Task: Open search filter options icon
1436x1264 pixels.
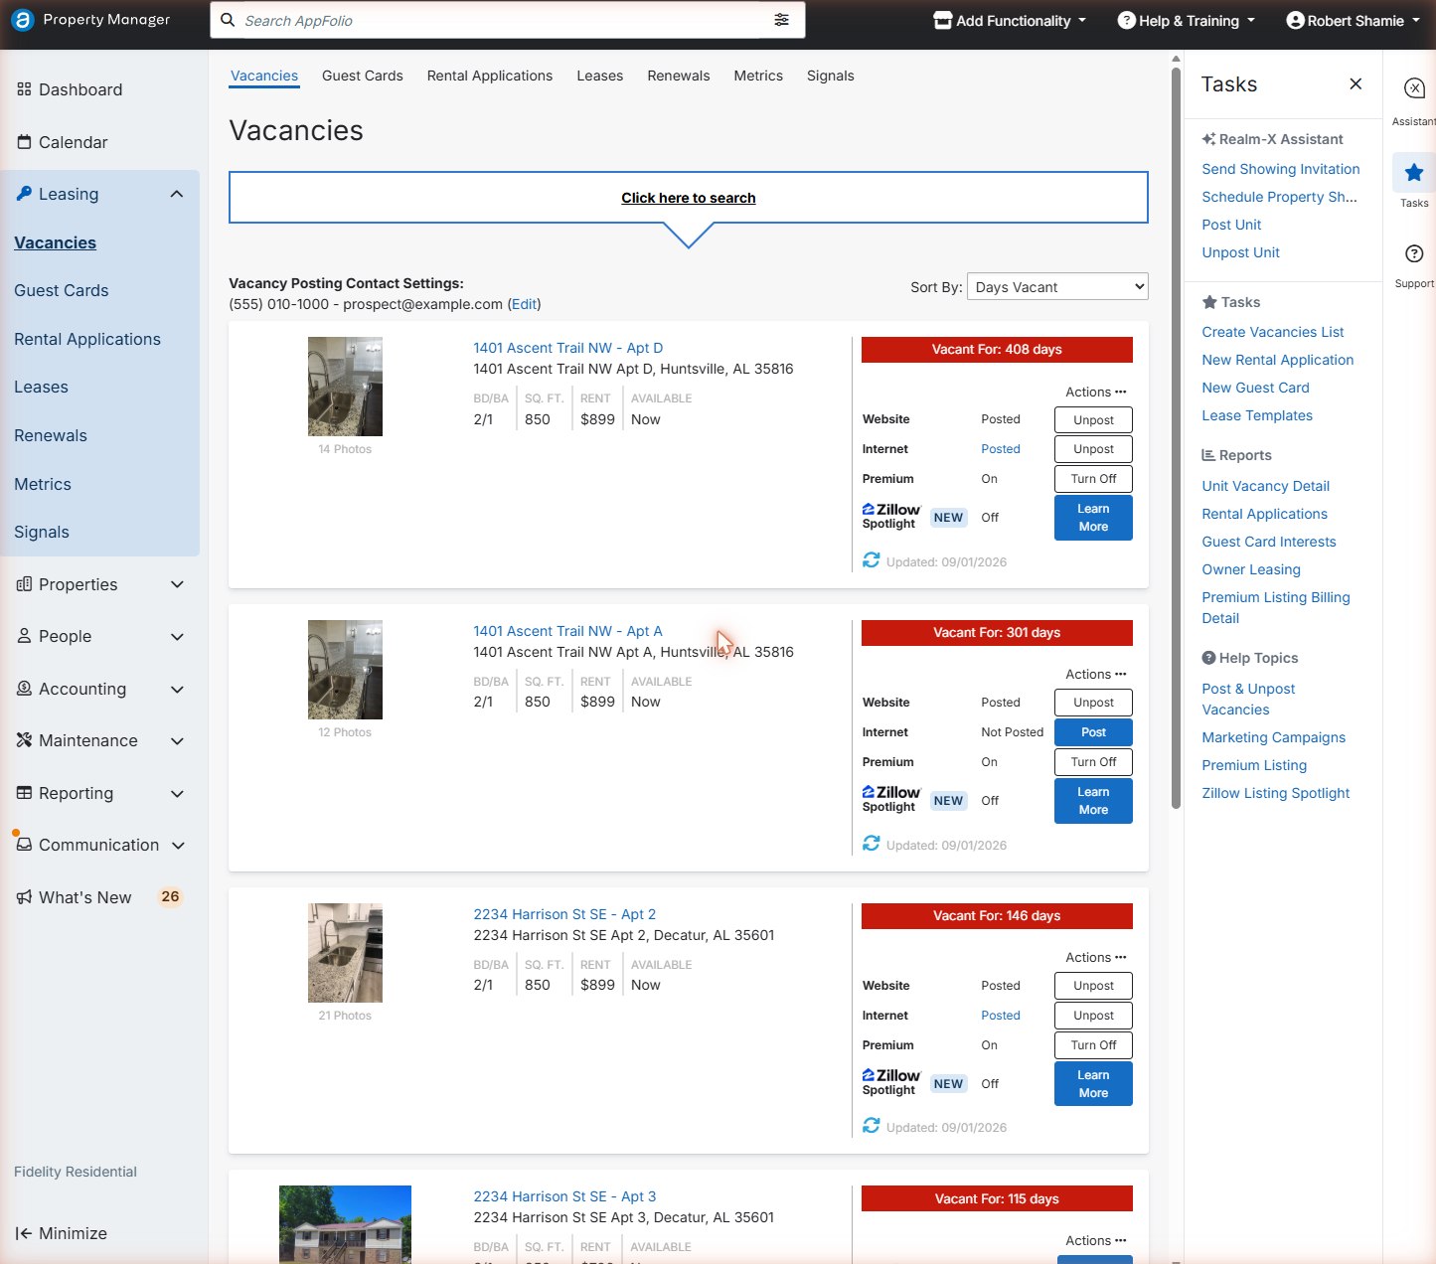Action: [x=782, y=20]
